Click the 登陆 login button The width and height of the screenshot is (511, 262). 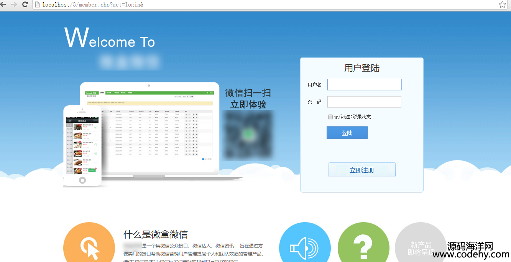coord(347,133)
